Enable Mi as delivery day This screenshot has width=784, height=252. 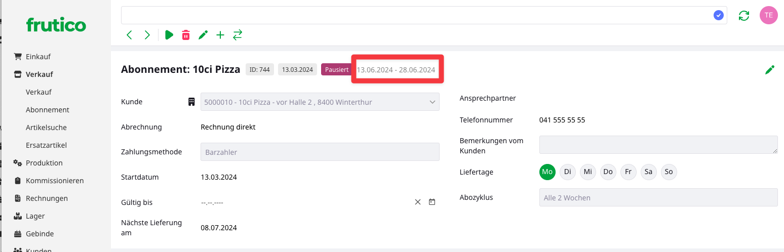pos(587,172)
